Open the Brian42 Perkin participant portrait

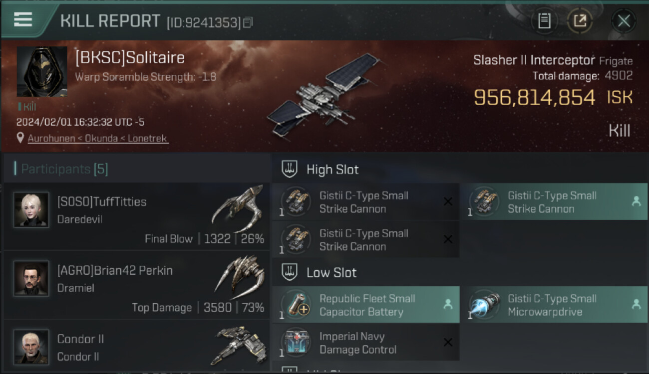(x=31, y=278)
